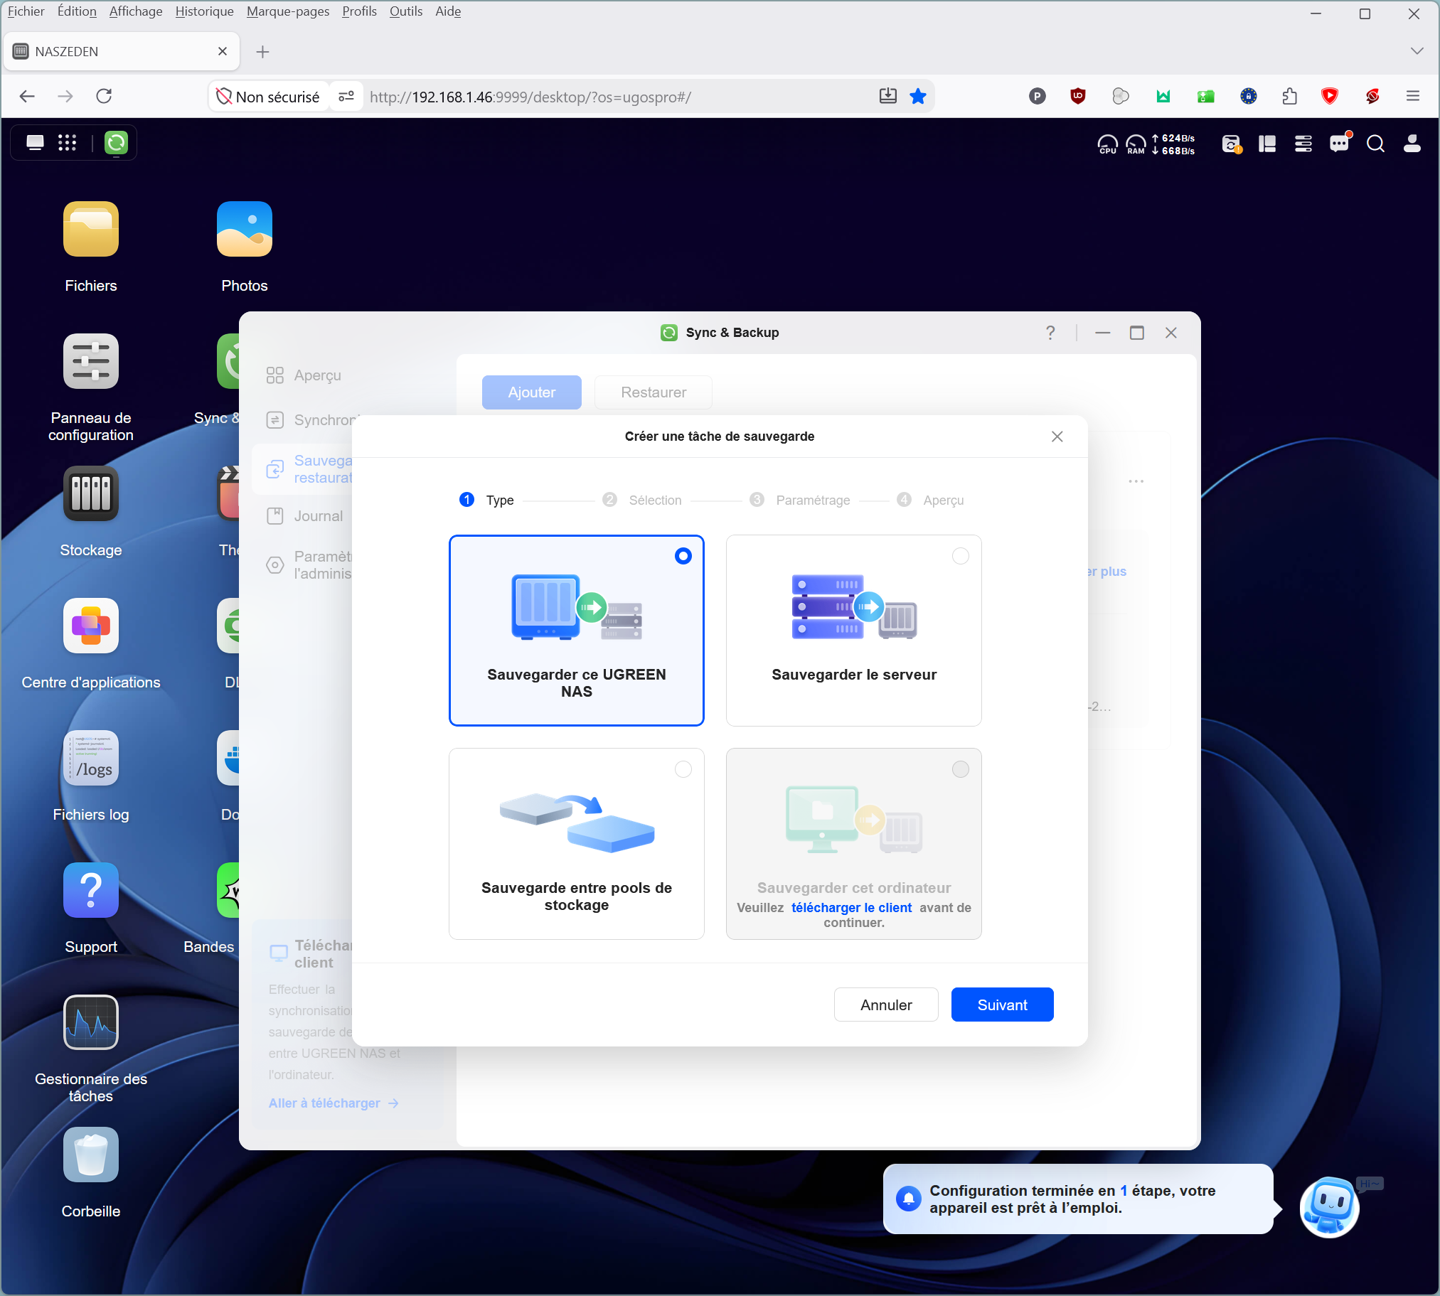Image resolution: width=1440 pixels, height=1296 pixels.
Task: Open the Historique menu
Action: (204, 11)
